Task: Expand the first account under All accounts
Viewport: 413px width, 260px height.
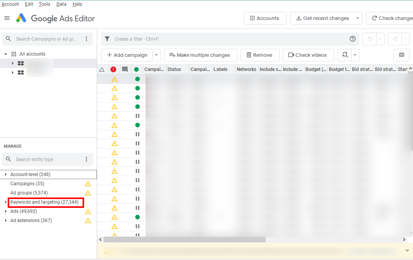Action: [x=12, y=63]
